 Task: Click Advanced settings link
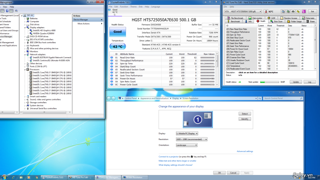245,152
